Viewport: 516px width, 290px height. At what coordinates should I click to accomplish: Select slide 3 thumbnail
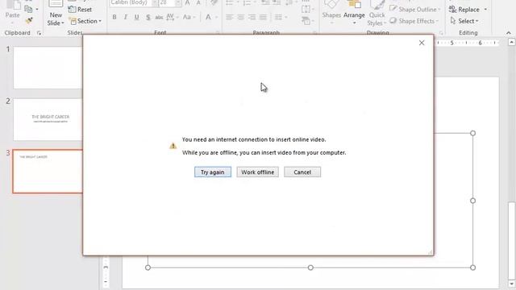click(x=48, y=172)
